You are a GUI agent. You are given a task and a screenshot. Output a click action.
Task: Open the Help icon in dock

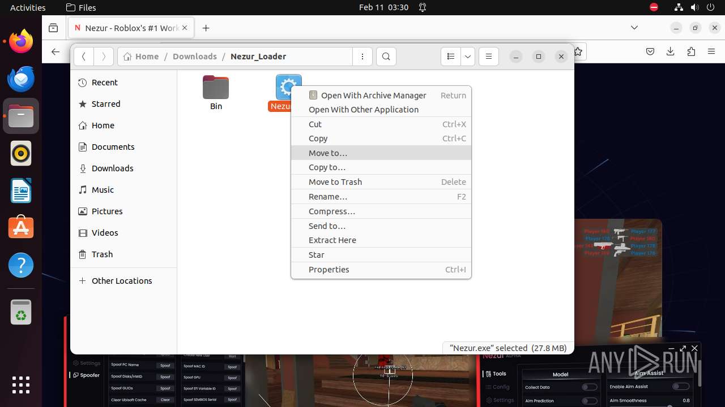(x=21, y=265)
